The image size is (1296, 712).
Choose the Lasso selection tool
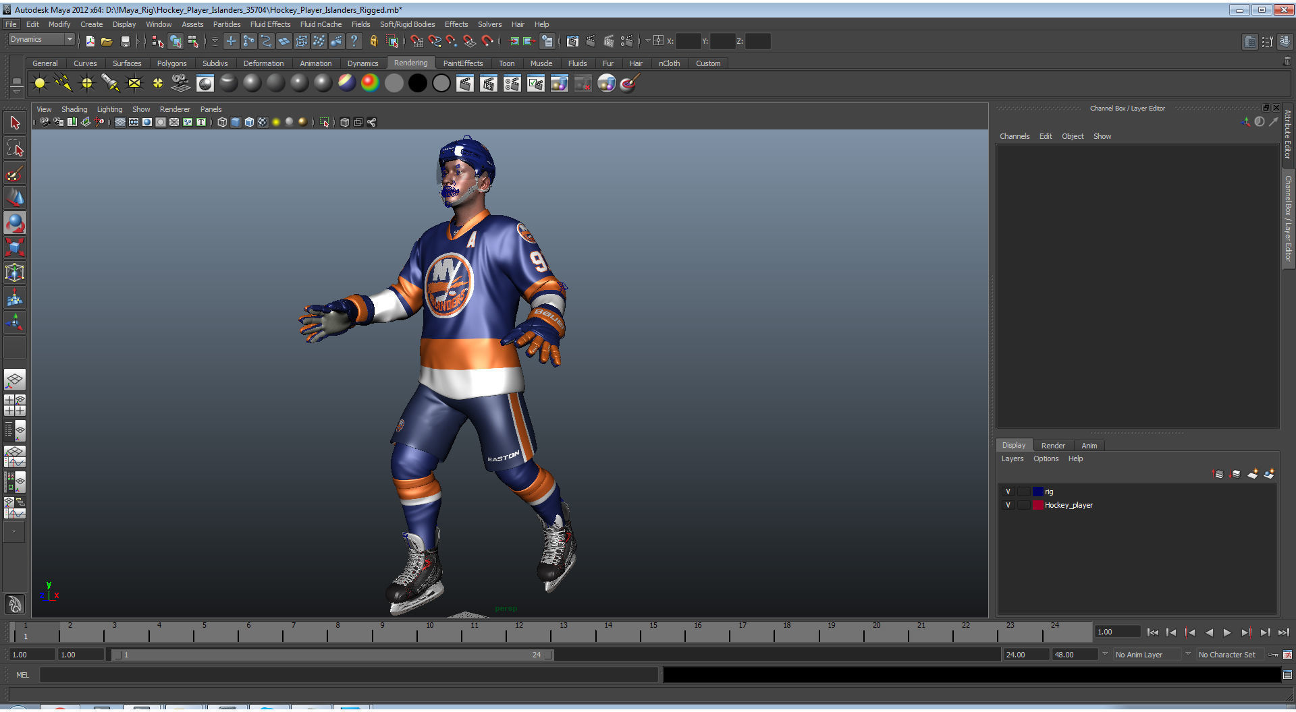pos(15,148)
